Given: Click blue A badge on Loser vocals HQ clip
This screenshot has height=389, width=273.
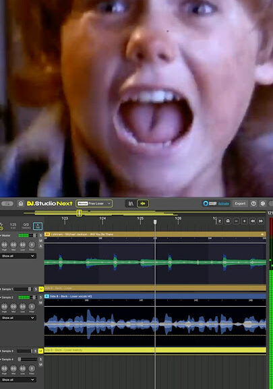Looking at the screenshot, I should click(x=47, y=296).
